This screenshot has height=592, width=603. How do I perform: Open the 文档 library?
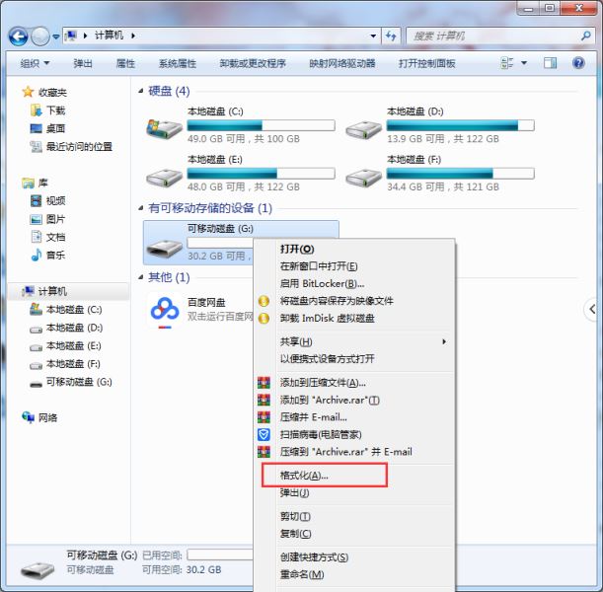click(x=48, y=237)
